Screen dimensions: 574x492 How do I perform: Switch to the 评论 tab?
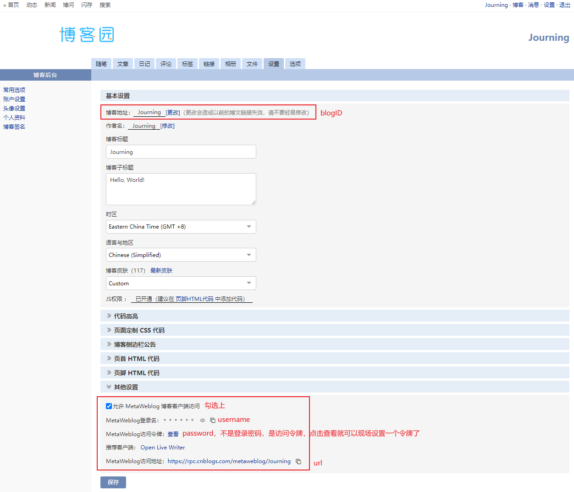(166, 64)
